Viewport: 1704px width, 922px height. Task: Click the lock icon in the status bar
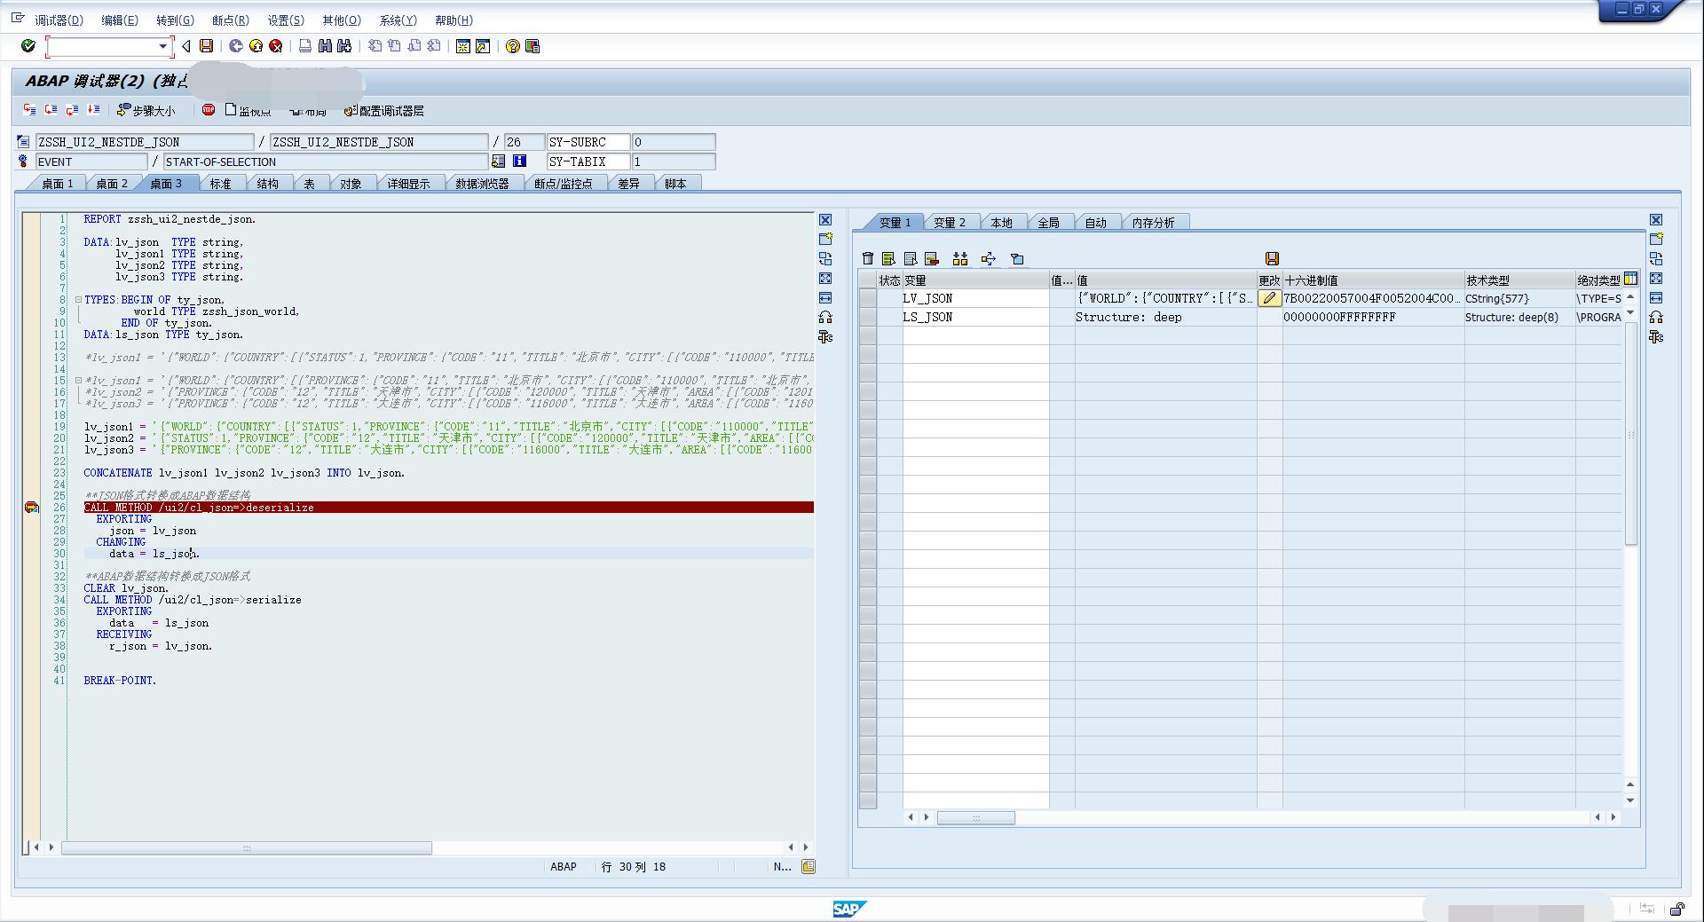tap(1676, 909)
